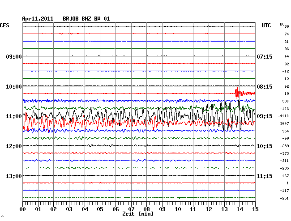Click the 03 minute axis tick label

(x=69, y=209)
